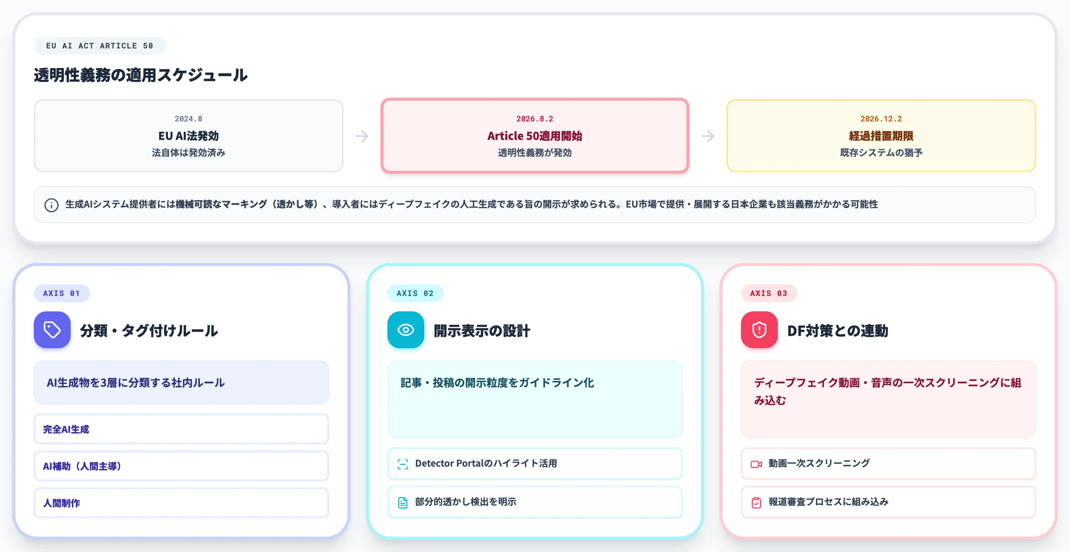Click the clipboard check icon beside 報道審査プロセス
Viewport: 1070px width, 552px height.
[x=756, y=502]
